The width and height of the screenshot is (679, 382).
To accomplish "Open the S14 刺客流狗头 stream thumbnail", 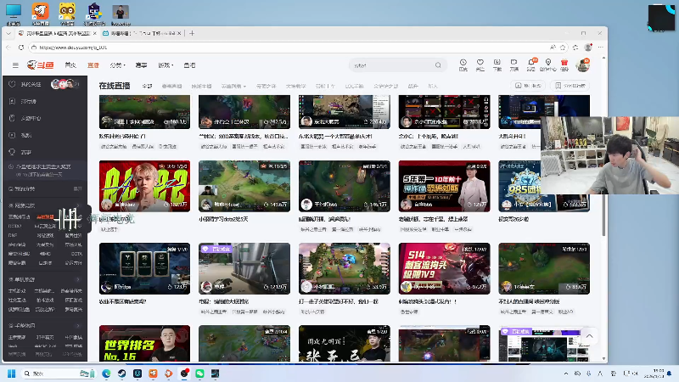I will 444,268.
